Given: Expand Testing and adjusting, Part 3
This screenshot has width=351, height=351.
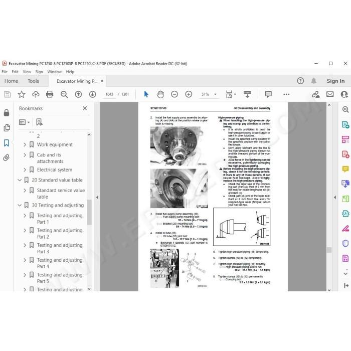Looking at the screenshot, I should pyautogui.click(x=25, y=245).
